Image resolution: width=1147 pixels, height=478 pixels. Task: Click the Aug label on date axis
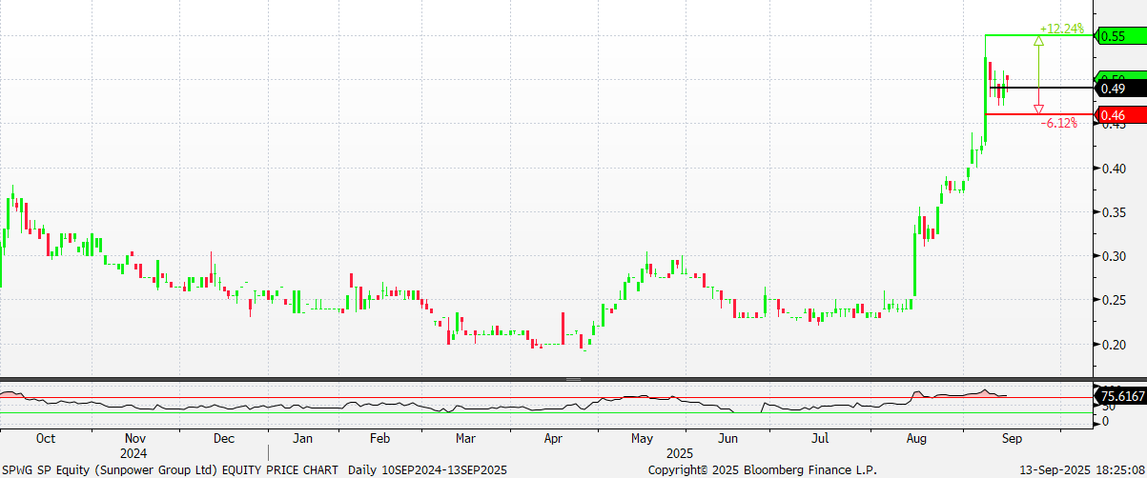[917, 439]
